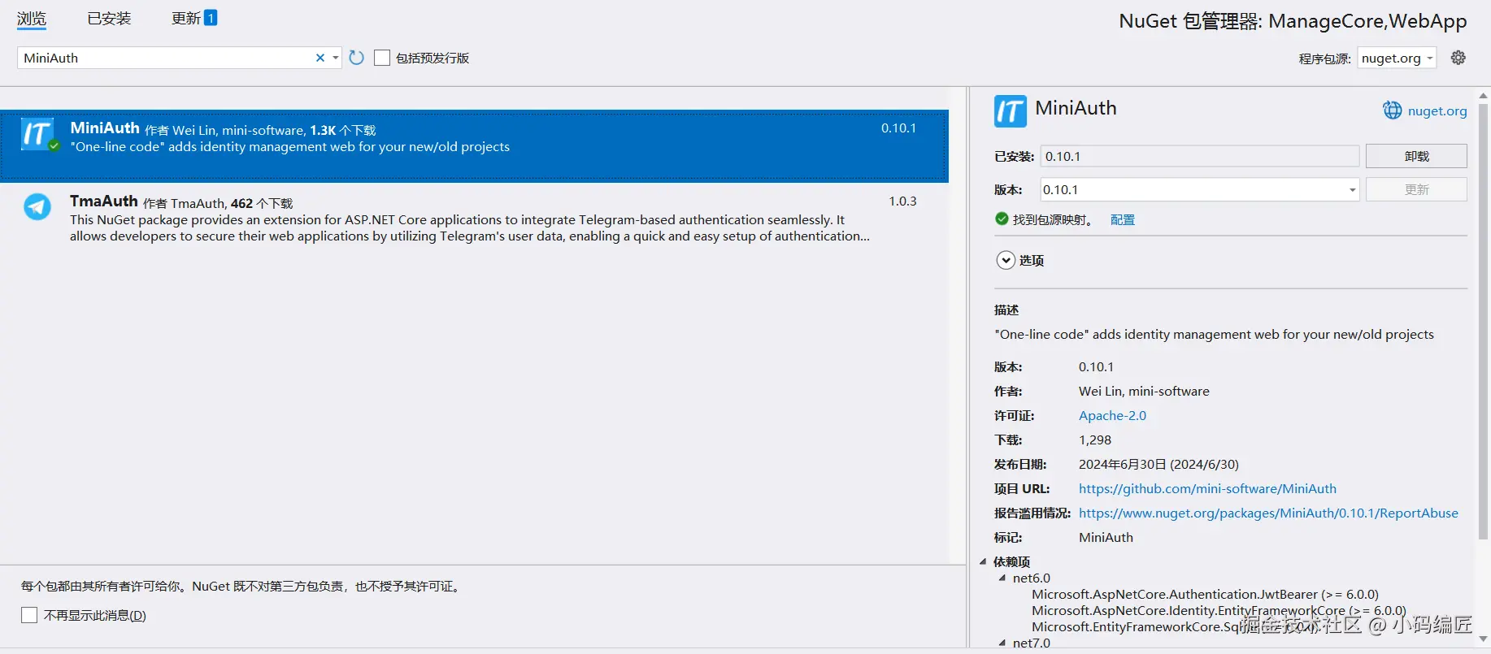
Task: Click the scrollbar up arrow in details pane
Action: click(1483, 96)
